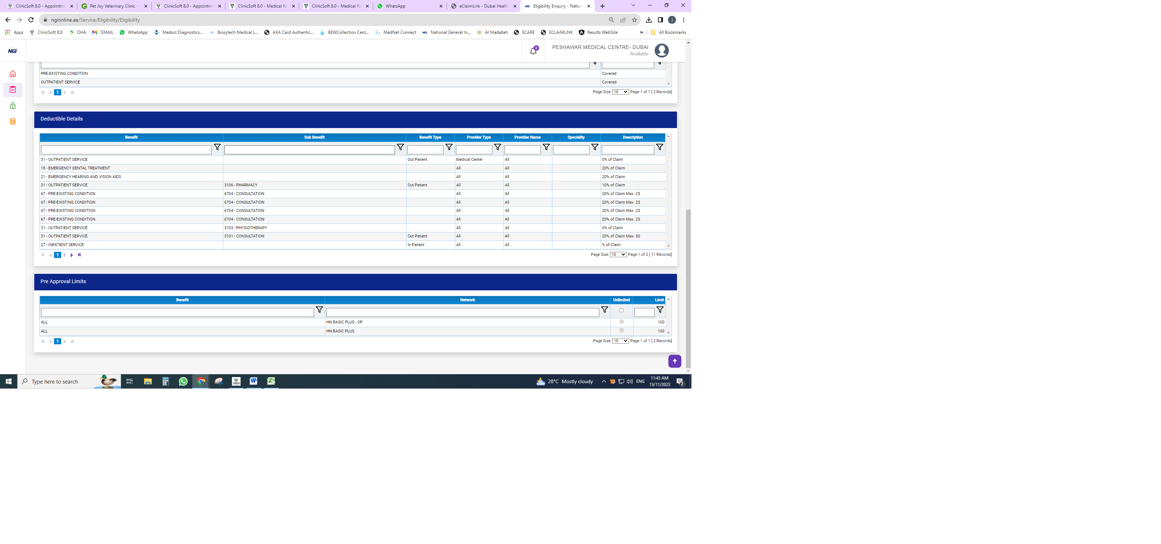
Task: Click the Benefit filter input in Deductible Details
Action: click(x=126, y=150)
